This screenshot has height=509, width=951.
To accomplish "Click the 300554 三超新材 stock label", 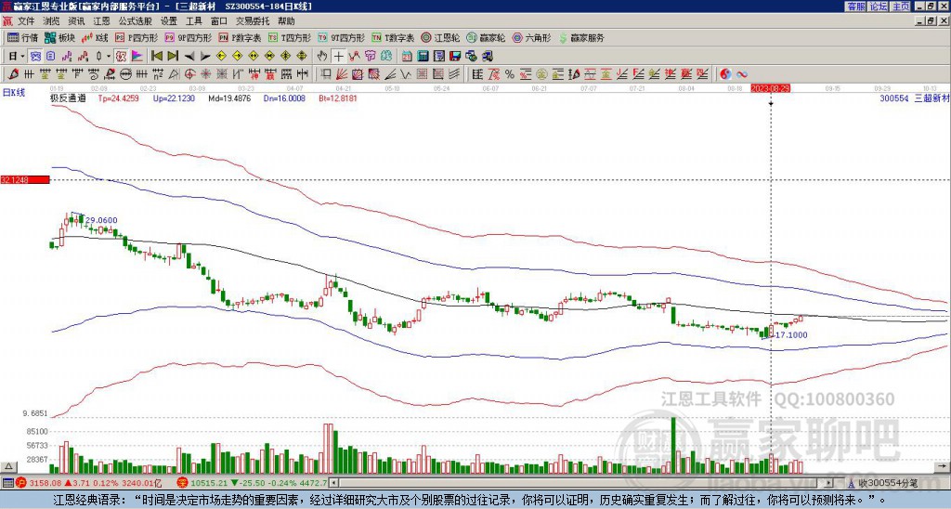I will [914, 98].
